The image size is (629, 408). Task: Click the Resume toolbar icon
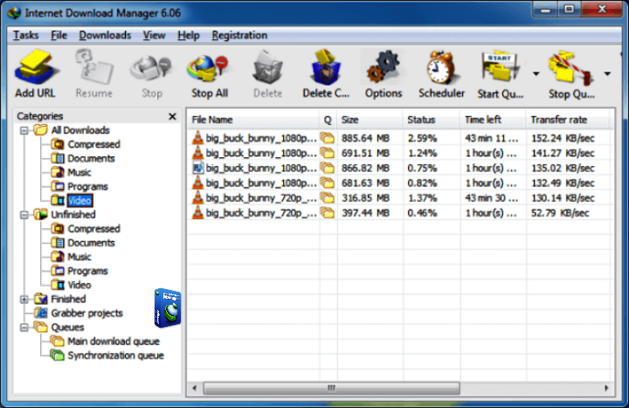pyautogui.click(x=93, y=73)
